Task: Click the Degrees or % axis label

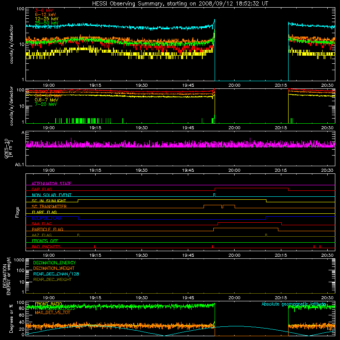Action: coord(11,318)
